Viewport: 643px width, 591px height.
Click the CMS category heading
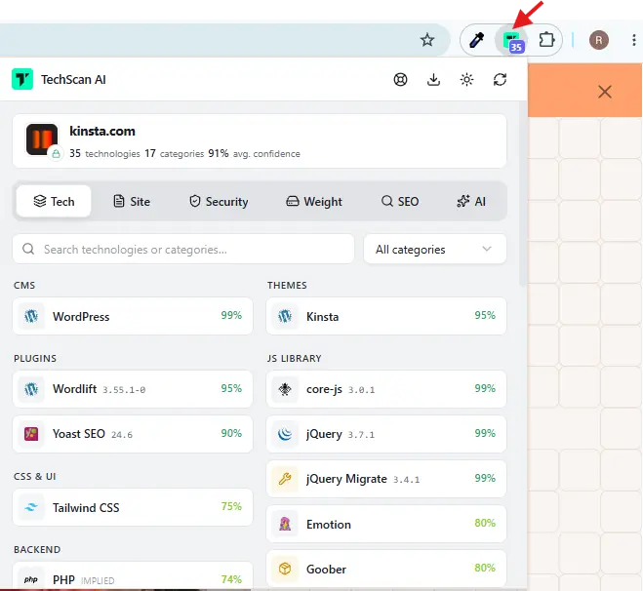[24, 285]
